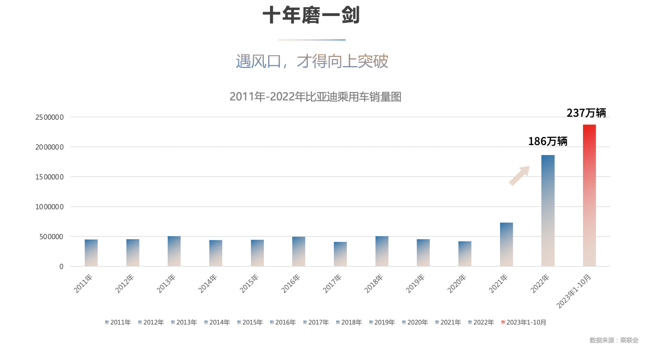The image size is (668, 346).
Task: Click the 2015年 x-axis label
Action: click(x=249, y=284)
